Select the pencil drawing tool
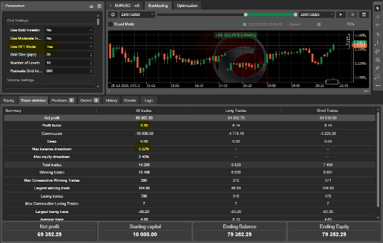Image resolution: width=383 pixels, height=243 pixels. click(378, 51)
